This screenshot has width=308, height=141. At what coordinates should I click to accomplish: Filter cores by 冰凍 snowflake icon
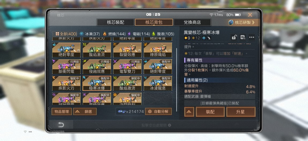pyautogui.click(x=81, y=34)
